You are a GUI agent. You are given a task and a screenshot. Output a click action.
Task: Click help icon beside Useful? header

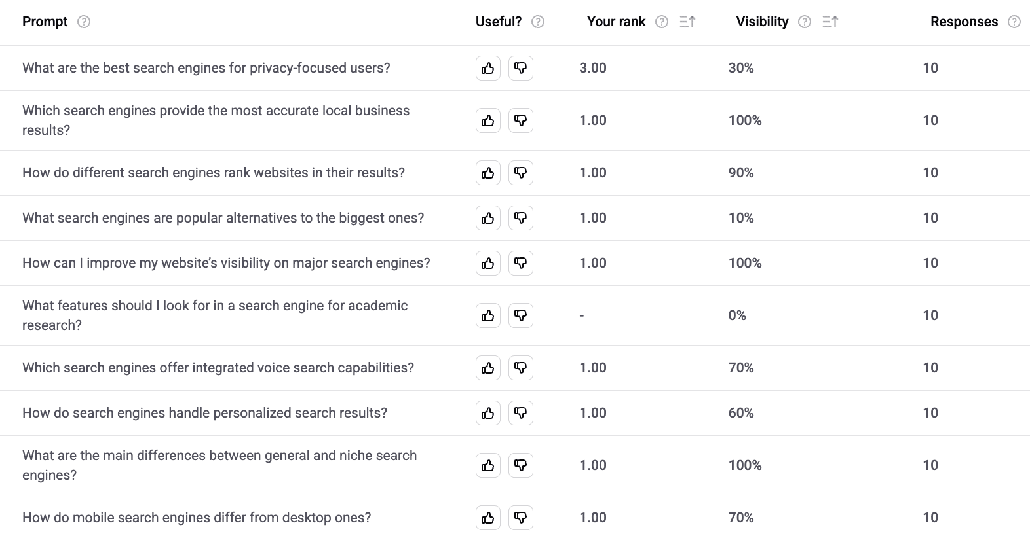[538, 22]
